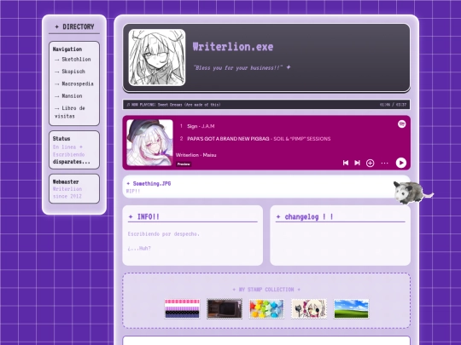Play the Writerlion - Maisu playlist

coord(401,163)
